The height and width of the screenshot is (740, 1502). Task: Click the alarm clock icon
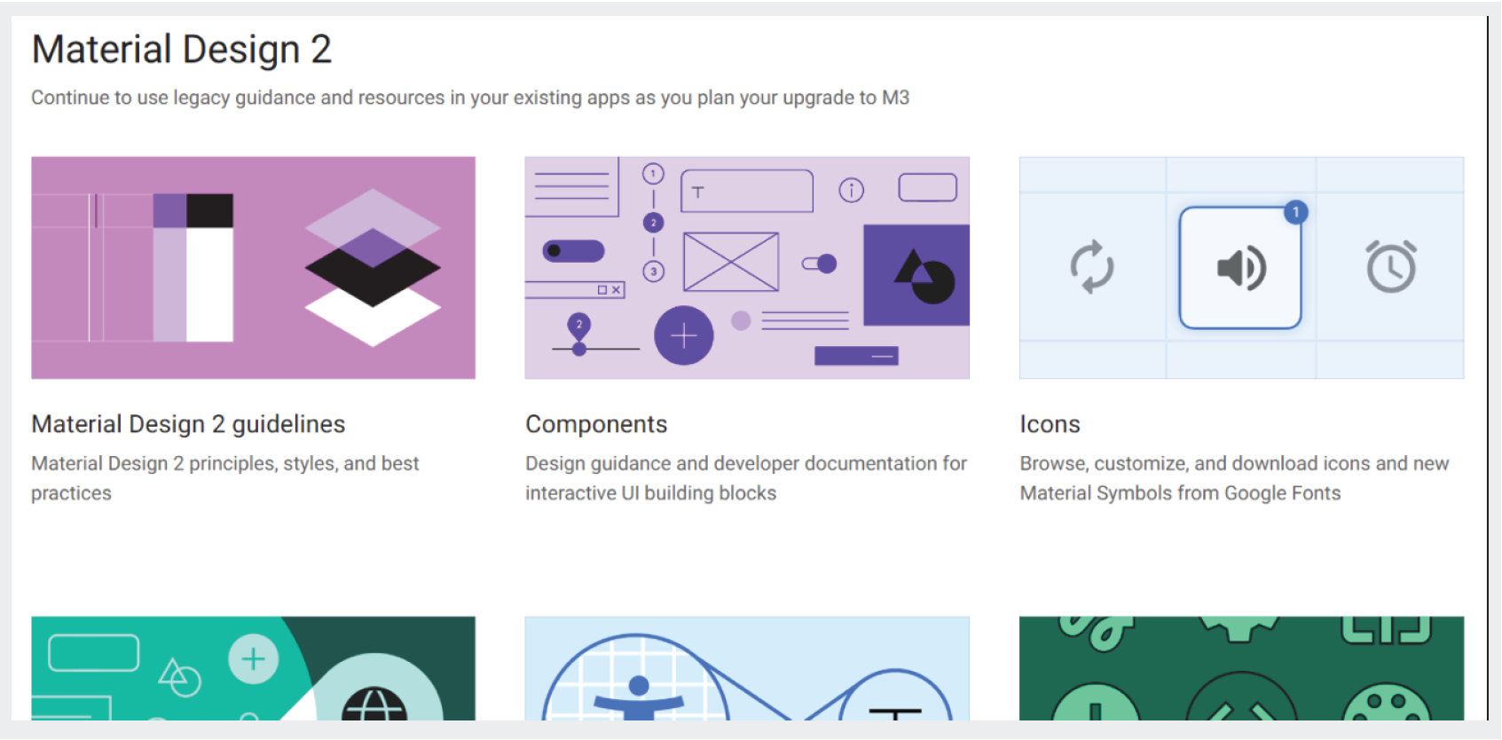tap(1390, 266)
